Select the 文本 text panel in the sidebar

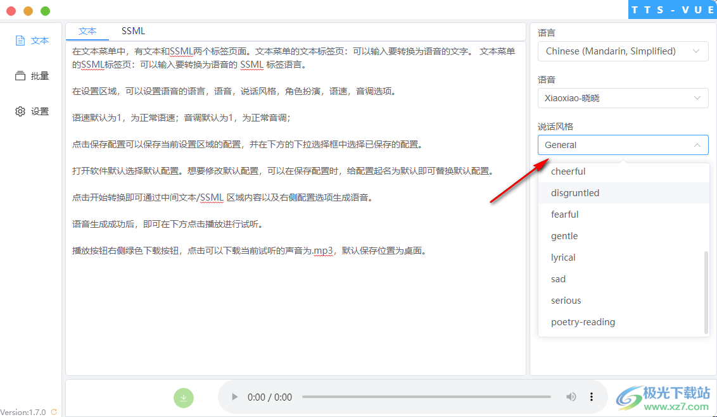click(x=32, y=40)
